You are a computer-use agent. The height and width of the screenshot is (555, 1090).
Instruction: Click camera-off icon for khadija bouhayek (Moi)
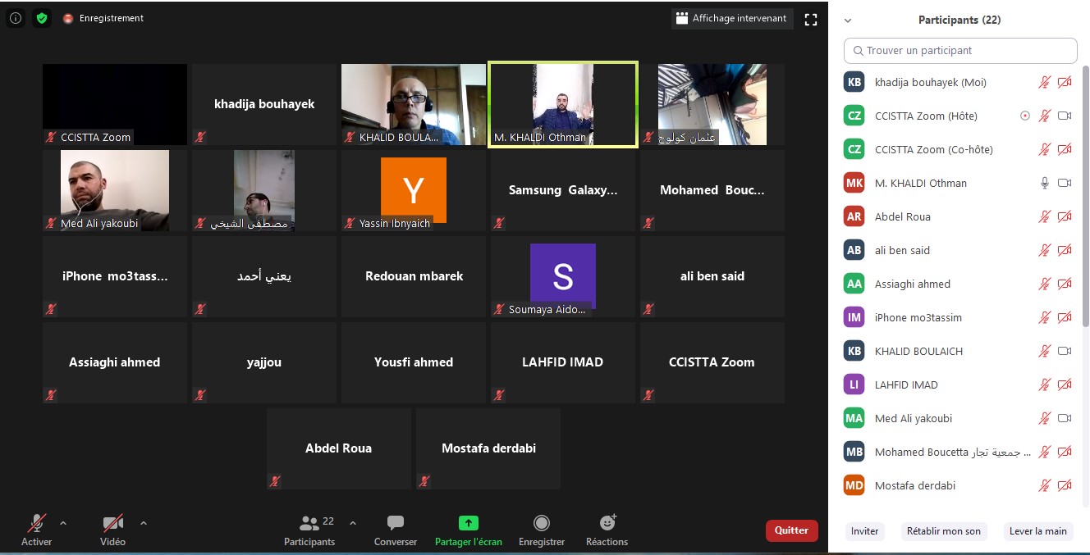pyautogui.click(x=1065, y=82)
